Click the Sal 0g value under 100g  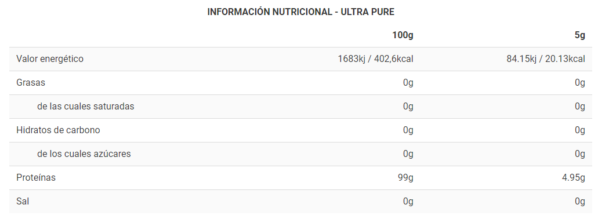pos(408,201)
